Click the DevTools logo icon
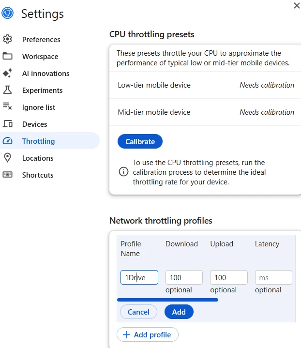This screenshot has height=348, width=301. pyautogui.click(x=7, y=13)
